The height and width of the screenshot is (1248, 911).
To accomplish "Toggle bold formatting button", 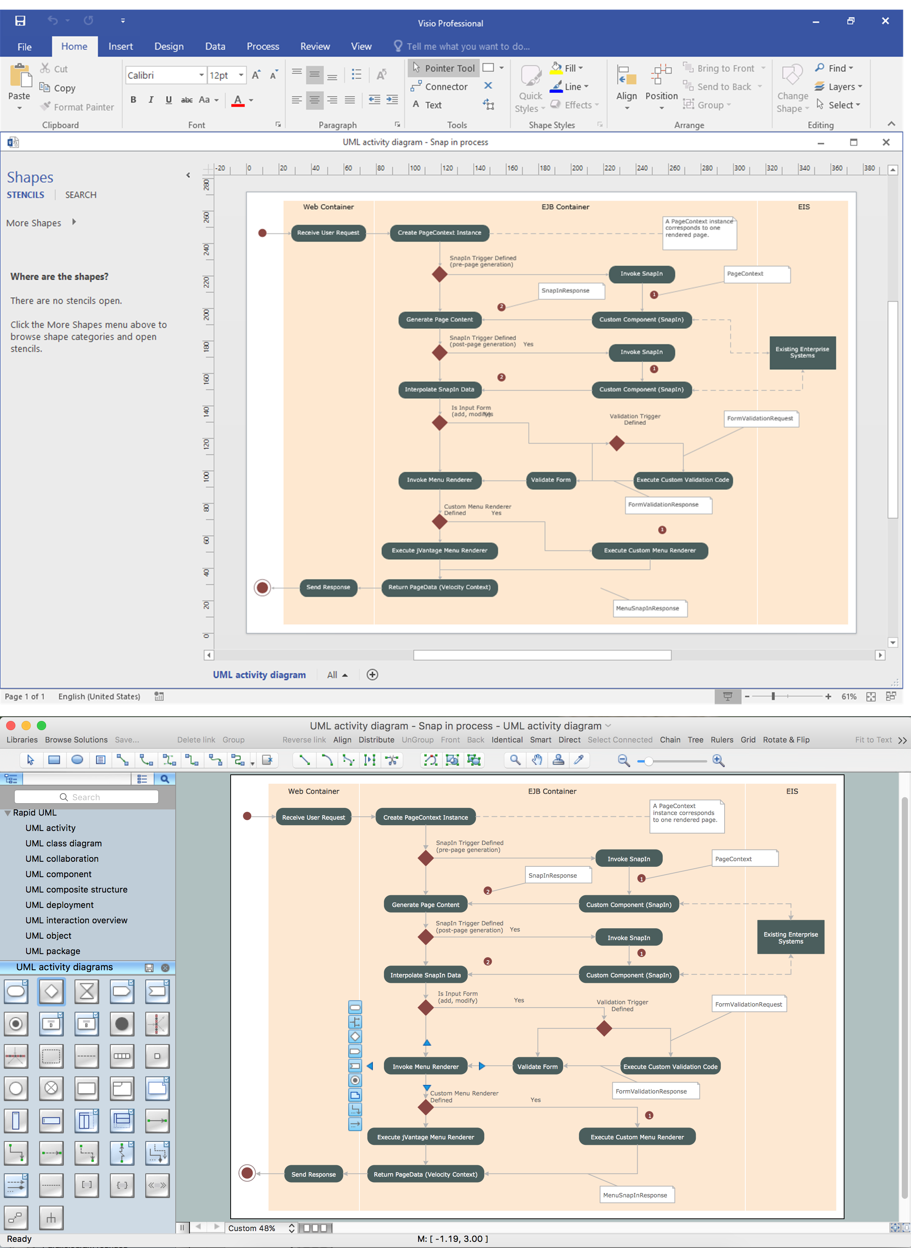I will tap(133, 100).
